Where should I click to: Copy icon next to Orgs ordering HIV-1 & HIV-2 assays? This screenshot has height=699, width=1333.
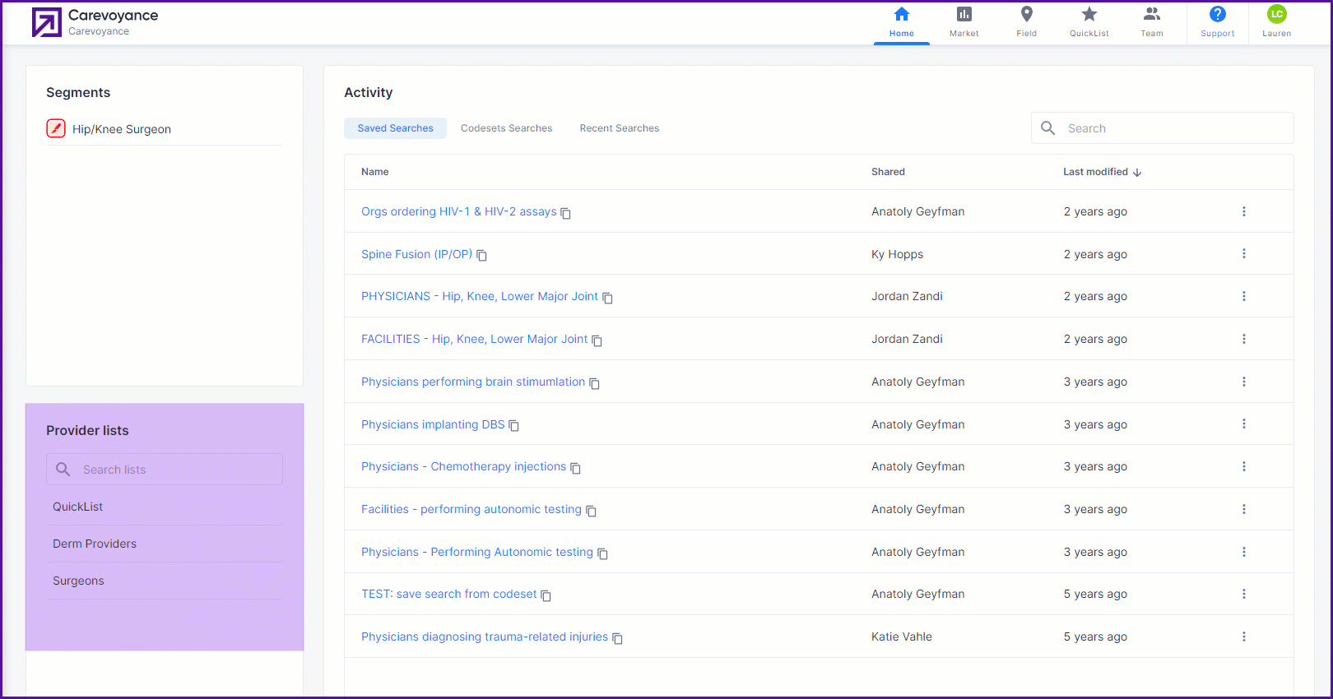point(566,213)
